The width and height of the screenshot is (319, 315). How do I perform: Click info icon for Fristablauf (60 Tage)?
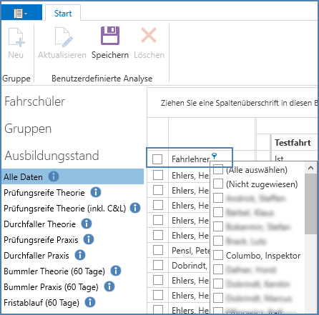(90, 302)
